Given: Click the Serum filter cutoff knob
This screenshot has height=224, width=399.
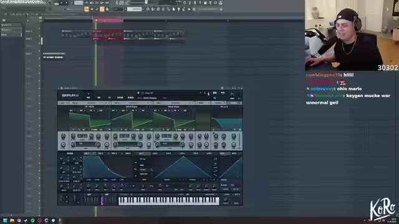Looking at the screenshot, I should pyautogui.click(x=216, y=136).
